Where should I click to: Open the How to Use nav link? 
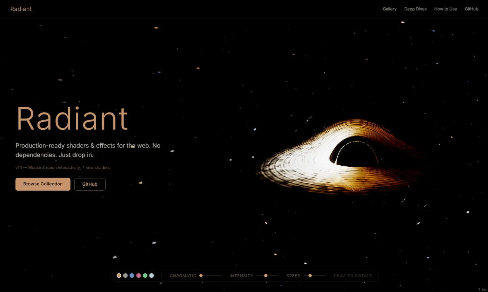[x=445, y=9]
